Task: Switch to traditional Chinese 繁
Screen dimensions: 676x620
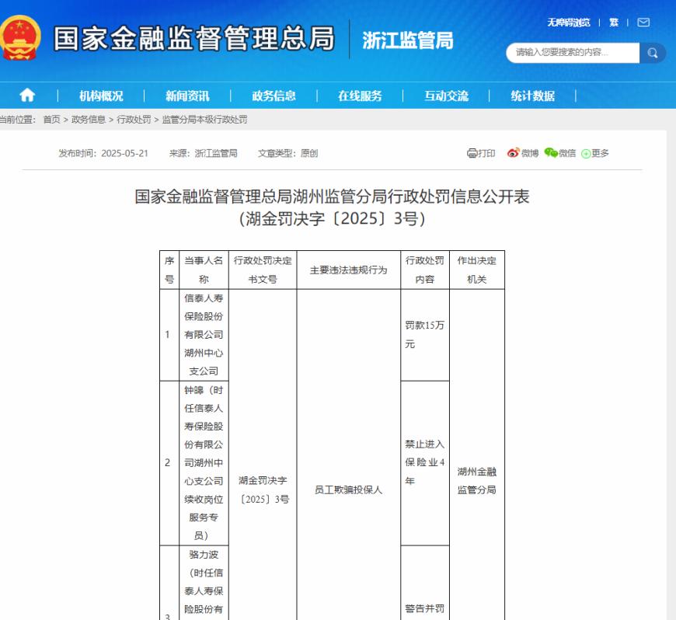Action: (614, 23)
